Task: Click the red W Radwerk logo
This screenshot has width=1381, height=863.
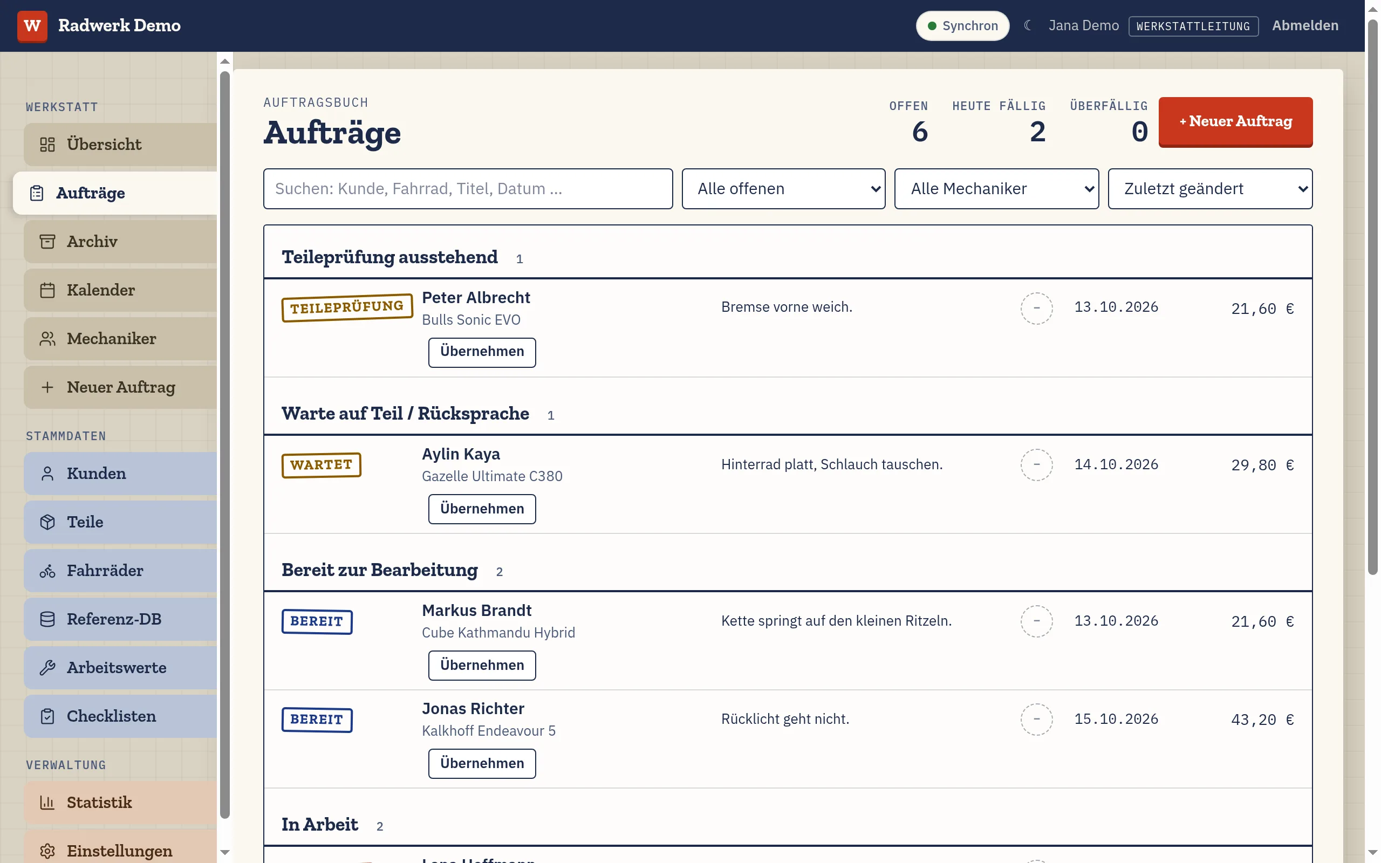Action: [x=32, y=26]
